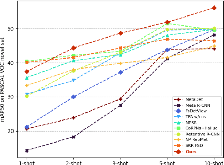The image size is (224, 165).
Task: Click the NP-RepMet legend label
Action: click(196, 139)
